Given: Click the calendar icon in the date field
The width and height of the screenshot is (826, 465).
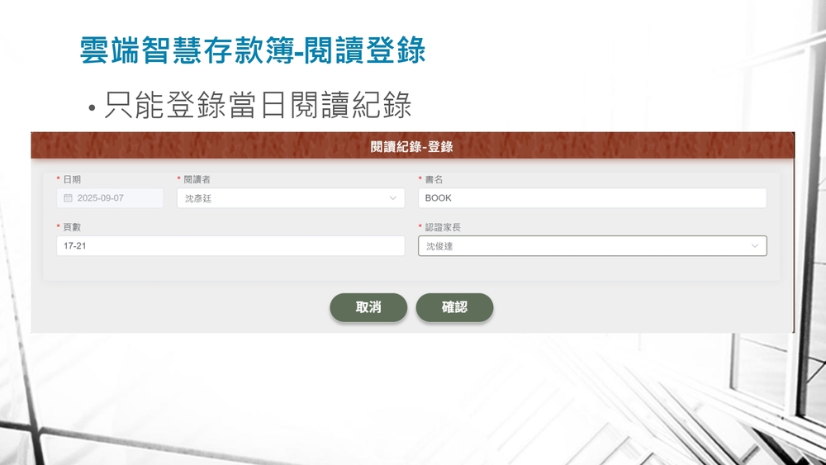Looking at the screenshot, I should click(x=69, y=198).
